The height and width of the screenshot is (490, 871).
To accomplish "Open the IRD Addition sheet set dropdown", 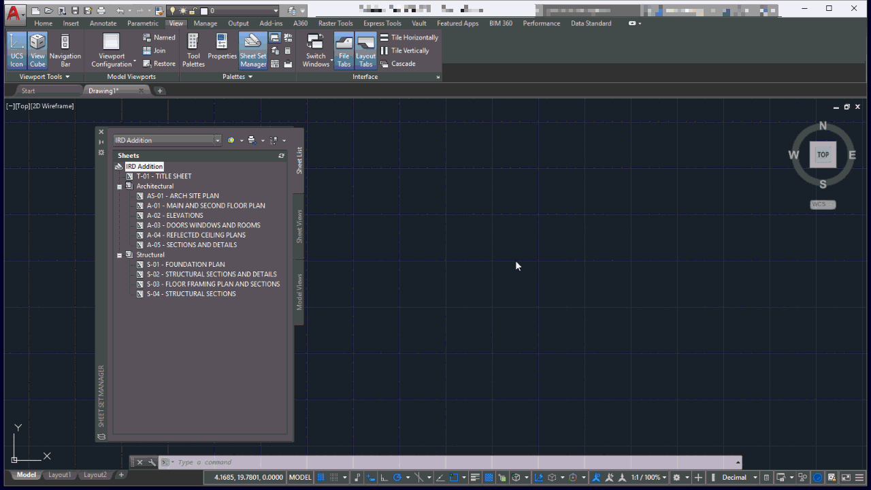I will pyautogui.click(x=217, y=140).
